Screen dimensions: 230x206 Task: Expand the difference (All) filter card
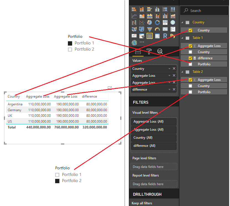(154, 146)
